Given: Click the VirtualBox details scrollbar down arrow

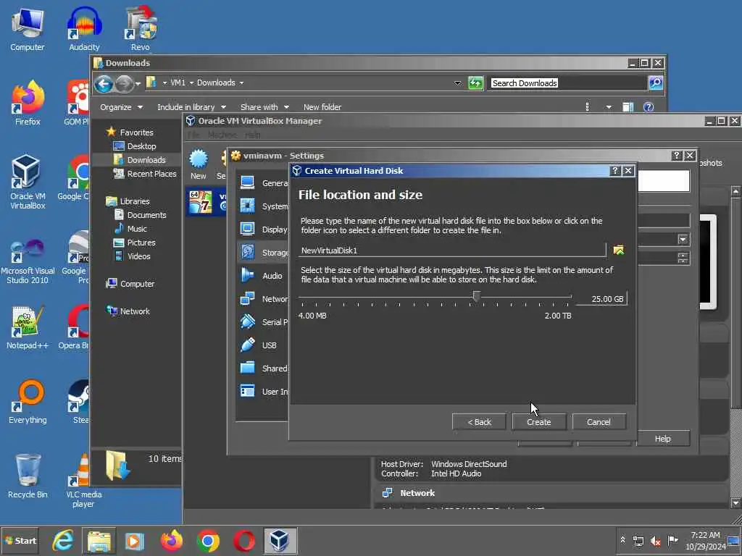Looking at the screenshot, I should pyautogui.click(x=735, y=502).
